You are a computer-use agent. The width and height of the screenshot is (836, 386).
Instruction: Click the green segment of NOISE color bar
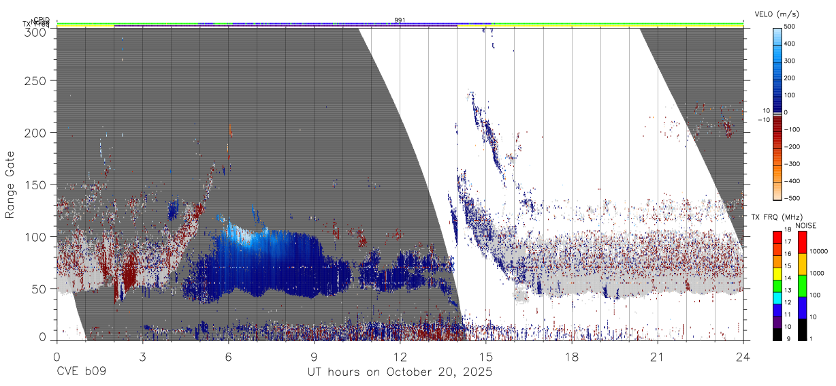pos(802,286)
